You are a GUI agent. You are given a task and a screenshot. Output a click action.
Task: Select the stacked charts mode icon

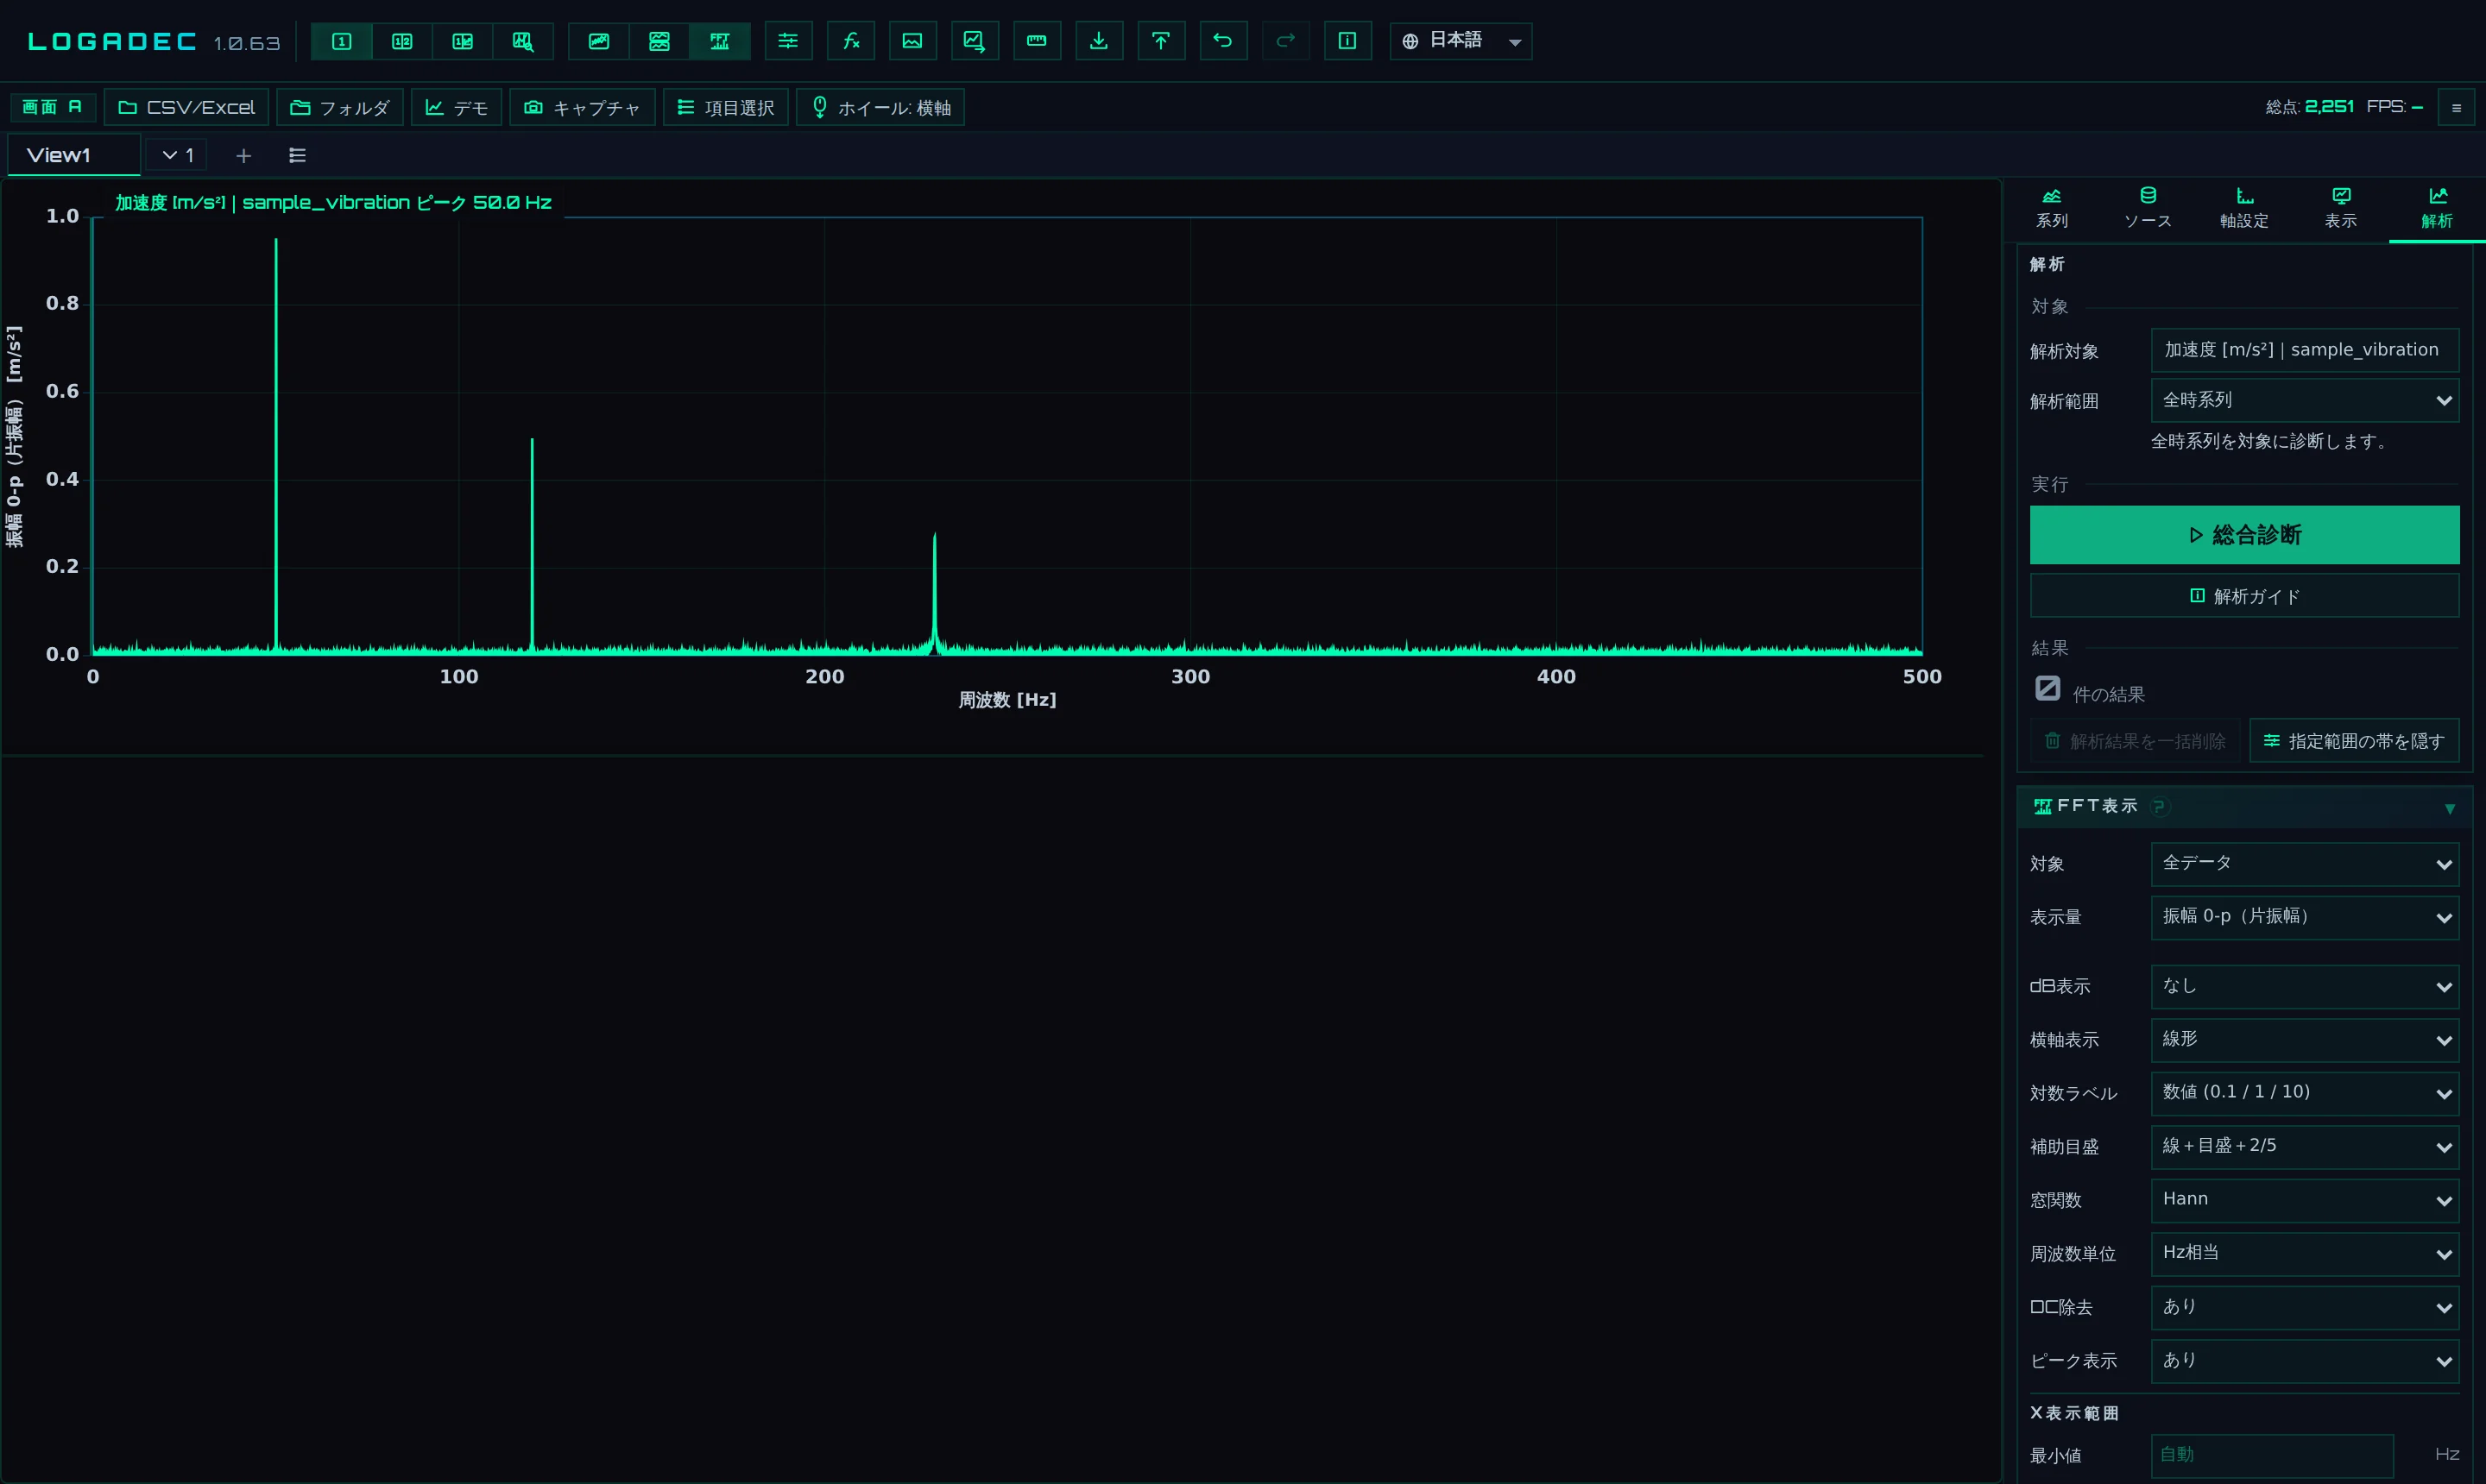(659, 41)
